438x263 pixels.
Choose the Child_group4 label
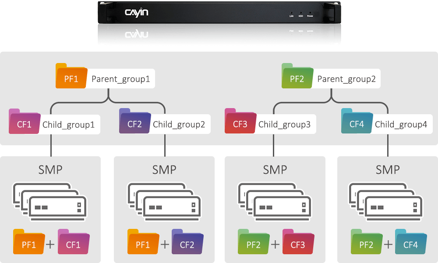(x=401, y=124)
